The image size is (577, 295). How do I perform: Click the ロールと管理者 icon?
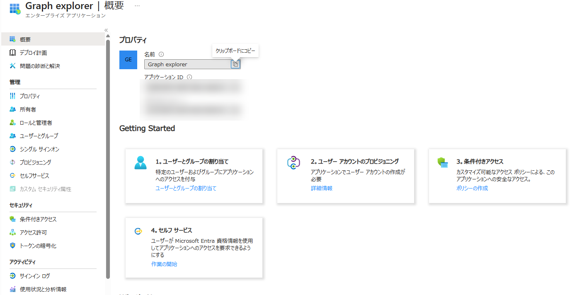(12, 123)
